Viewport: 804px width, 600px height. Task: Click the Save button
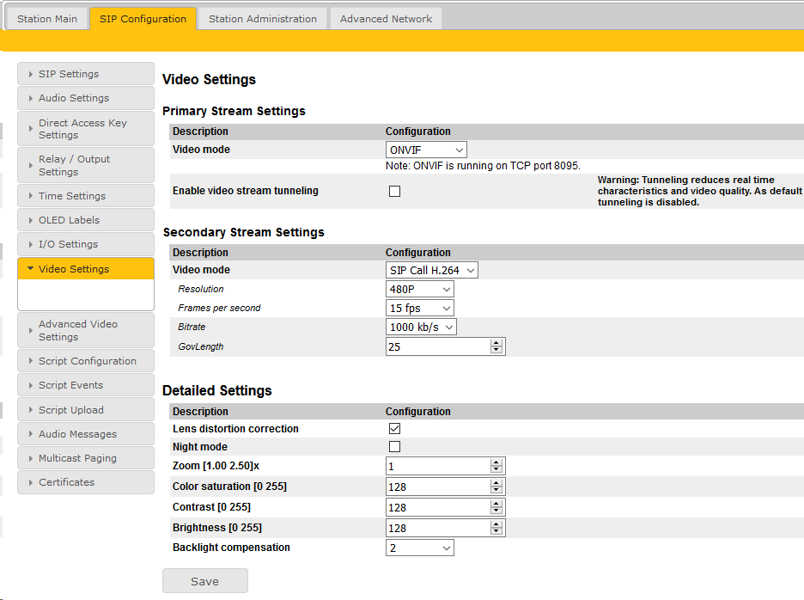(x=204, y=581)
